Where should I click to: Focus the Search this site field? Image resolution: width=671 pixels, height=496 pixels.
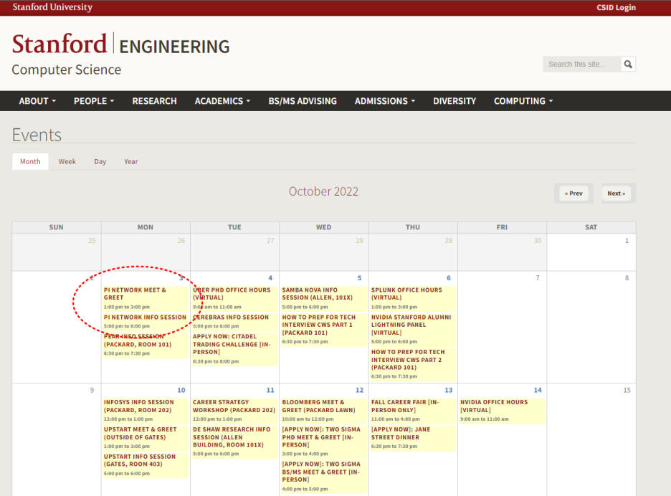(582, 65)
